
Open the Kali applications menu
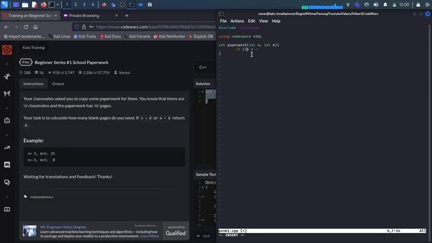(x=5, y=5)
